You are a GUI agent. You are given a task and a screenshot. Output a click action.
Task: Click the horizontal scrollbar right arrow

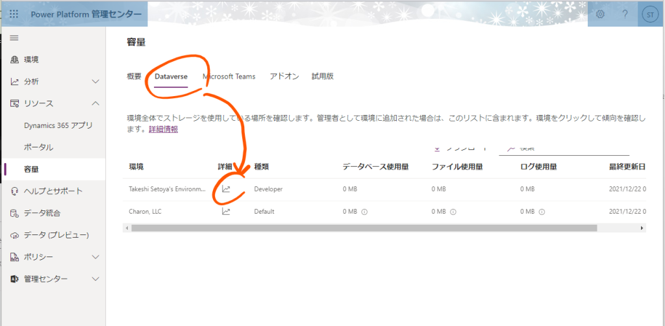point(642,228)
